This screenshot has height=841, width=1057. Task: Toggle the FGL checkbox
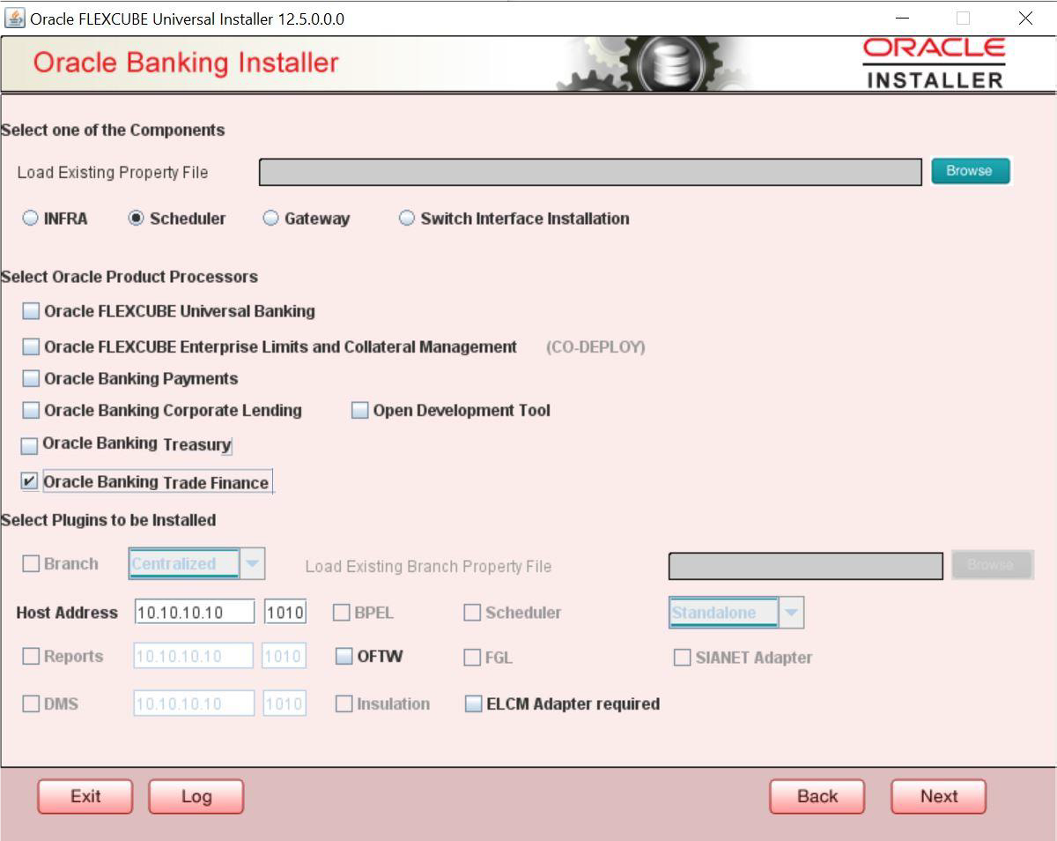pyautogui.click(x=472, y=657)
